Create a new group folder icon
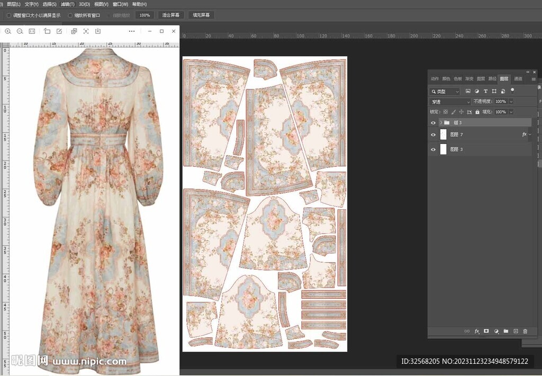This screenshot has width=542, height=376. tap(506, 331)
